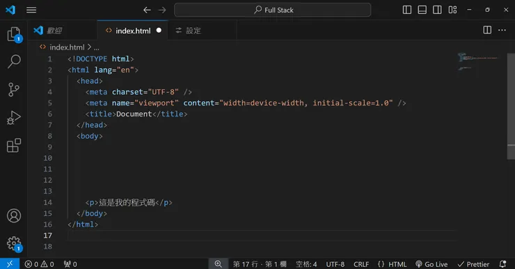Click the unsaved dot on the index.html tab

pyautogui.click(x=159, y=30)
